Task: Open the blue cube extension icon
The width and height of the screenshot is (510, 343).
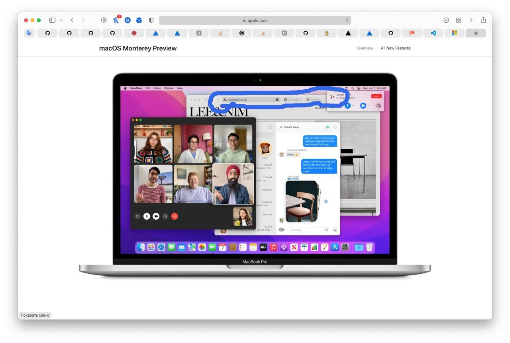Action: point(139,20)
